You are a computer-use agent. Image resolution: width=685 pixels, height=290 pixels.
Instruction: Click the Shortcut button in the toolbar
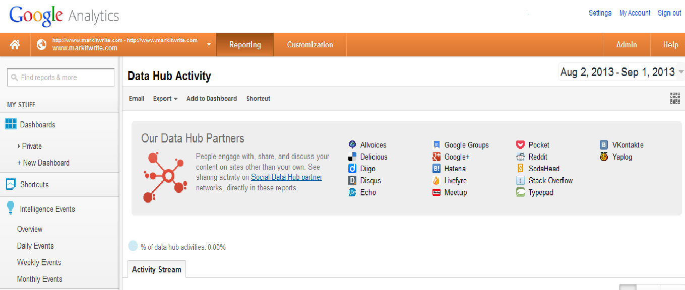(258, 99)
